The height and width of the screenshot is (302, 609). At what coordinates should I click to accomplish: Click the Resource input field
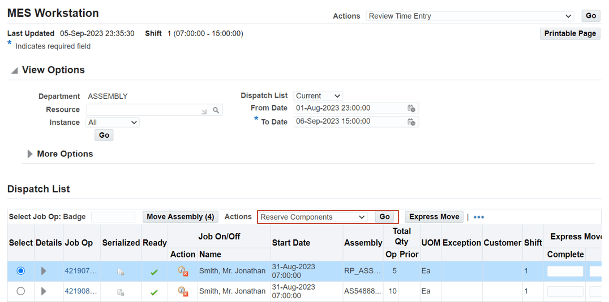(x=148, y=110)
